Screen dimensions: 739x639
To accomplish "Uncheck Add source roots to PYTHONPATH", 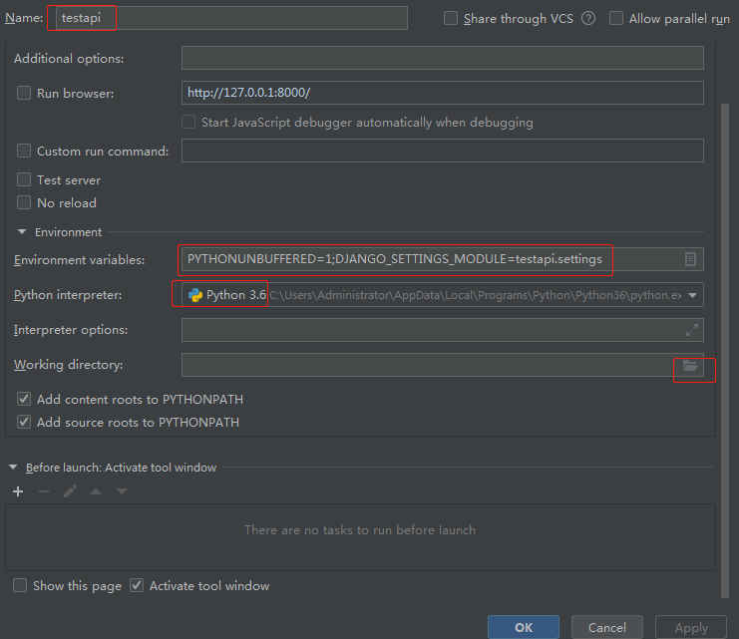I will [x=24, y=422].
